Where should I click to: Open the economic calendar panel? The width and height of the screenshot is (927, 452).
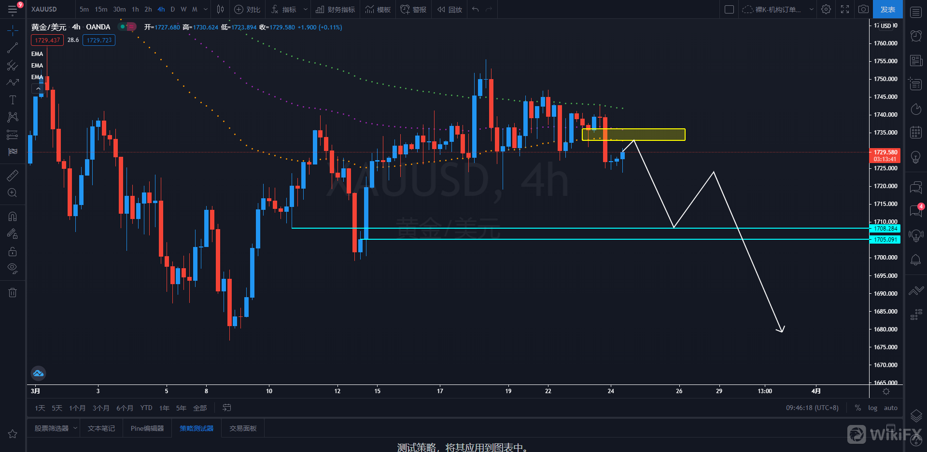click(x=916, y=132)
